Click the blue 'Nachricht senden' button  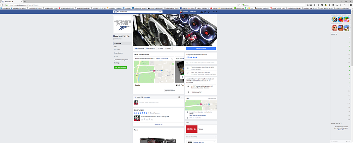[x=201, y=48]
